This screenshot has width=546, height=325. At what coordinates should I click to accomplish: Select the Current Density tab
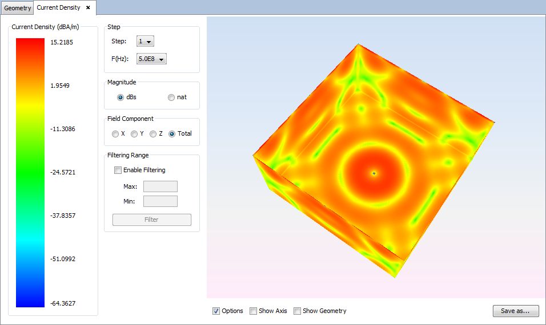pyautogui.click(x=58, y=8)
